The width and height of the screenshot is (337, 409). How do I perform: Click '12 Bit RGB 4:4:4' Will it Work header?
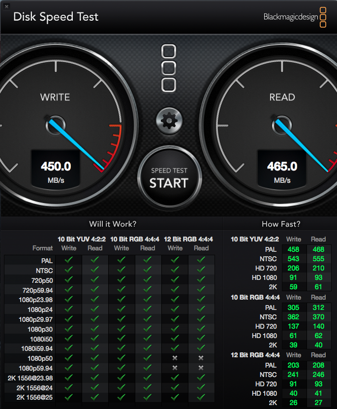188,239
